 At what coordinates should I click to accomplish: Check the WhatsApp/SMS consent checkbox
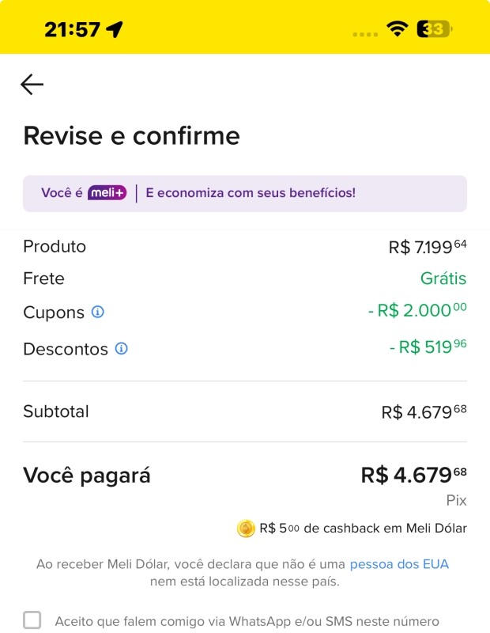click(32, 620)
